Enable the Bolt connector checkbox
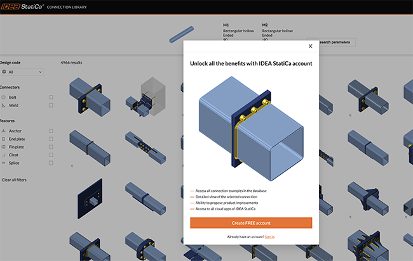Image resolution: width=413 pixels, height=261 pixels. pyautogui.click(x=51, y=97)
